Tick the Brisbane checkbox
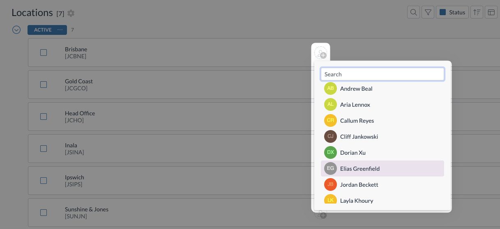Viewport: 500px width, 229px height. pyautogui.click(x=44, y=53)
